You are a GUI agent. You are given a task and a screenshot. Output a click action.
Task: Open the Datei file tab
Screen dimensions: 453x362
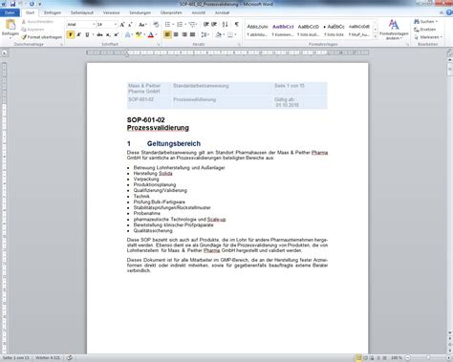click(x=10, y=12)
